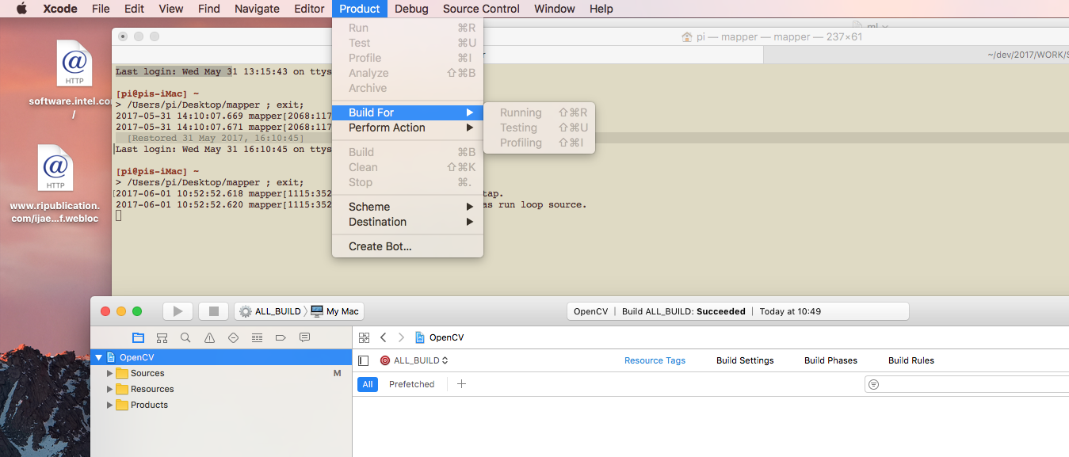Choose the My Mac run destination
The width and height of the screenshot is (1069, 457).
click(x=336, y=311)
